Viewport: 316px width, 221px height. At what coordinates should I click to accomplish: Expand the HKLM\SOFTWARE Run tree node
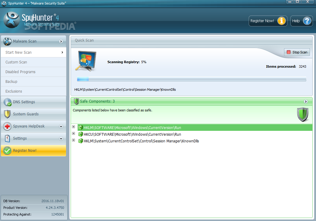[x=74, y=127]
